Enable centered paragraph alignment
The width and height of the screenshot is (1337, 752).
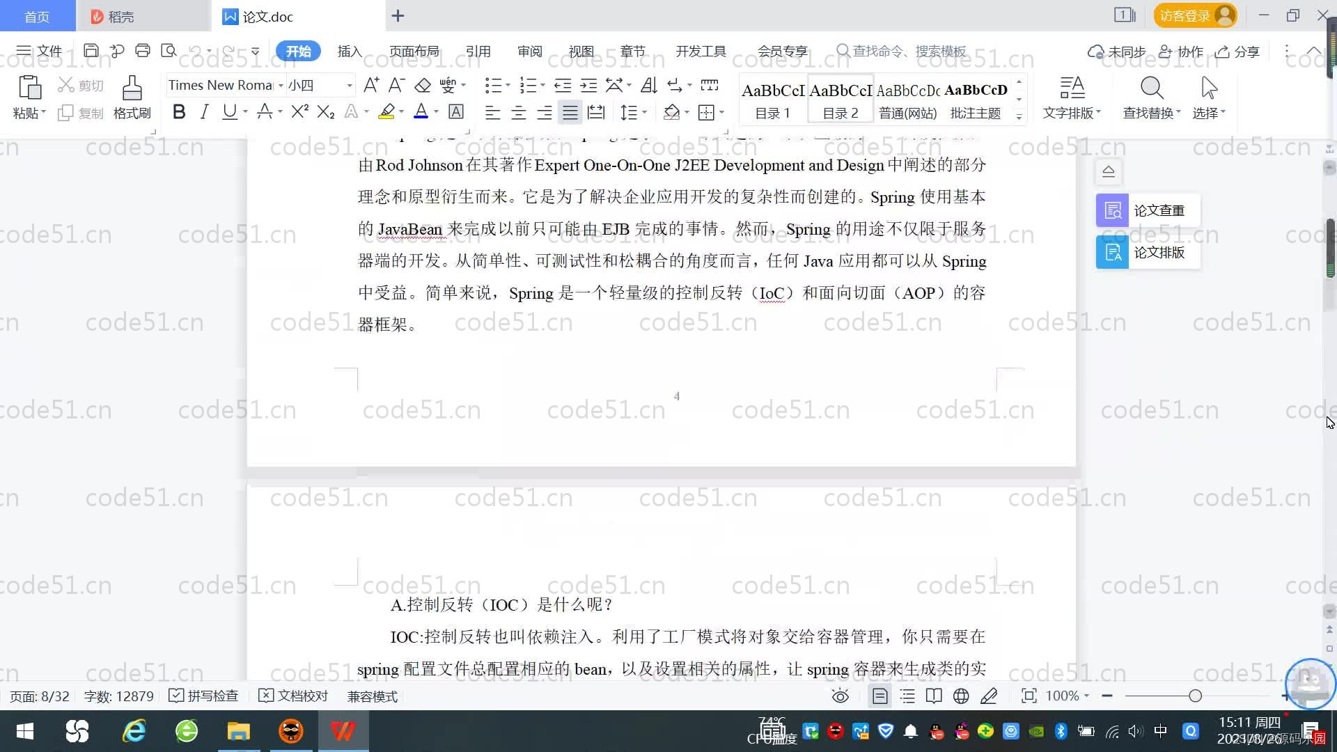point(518,111)
